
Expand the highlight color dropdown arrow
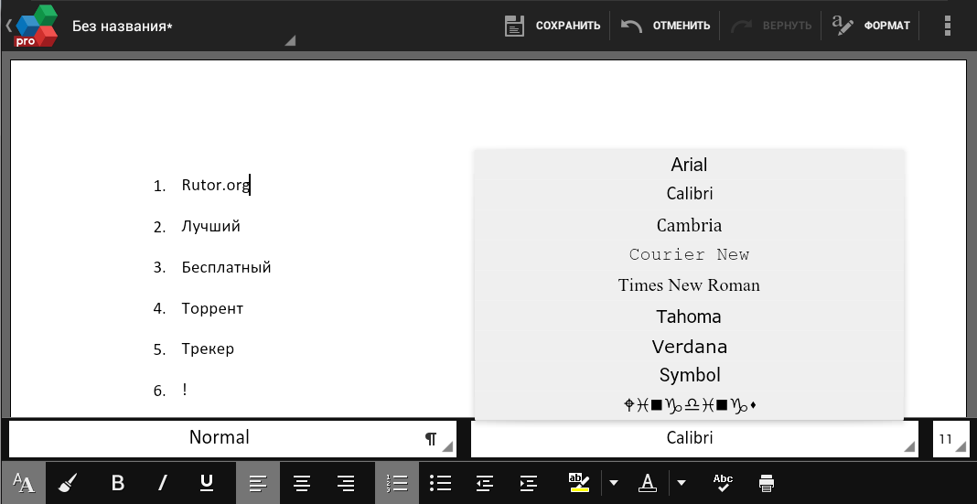click(x=614, y=483)
